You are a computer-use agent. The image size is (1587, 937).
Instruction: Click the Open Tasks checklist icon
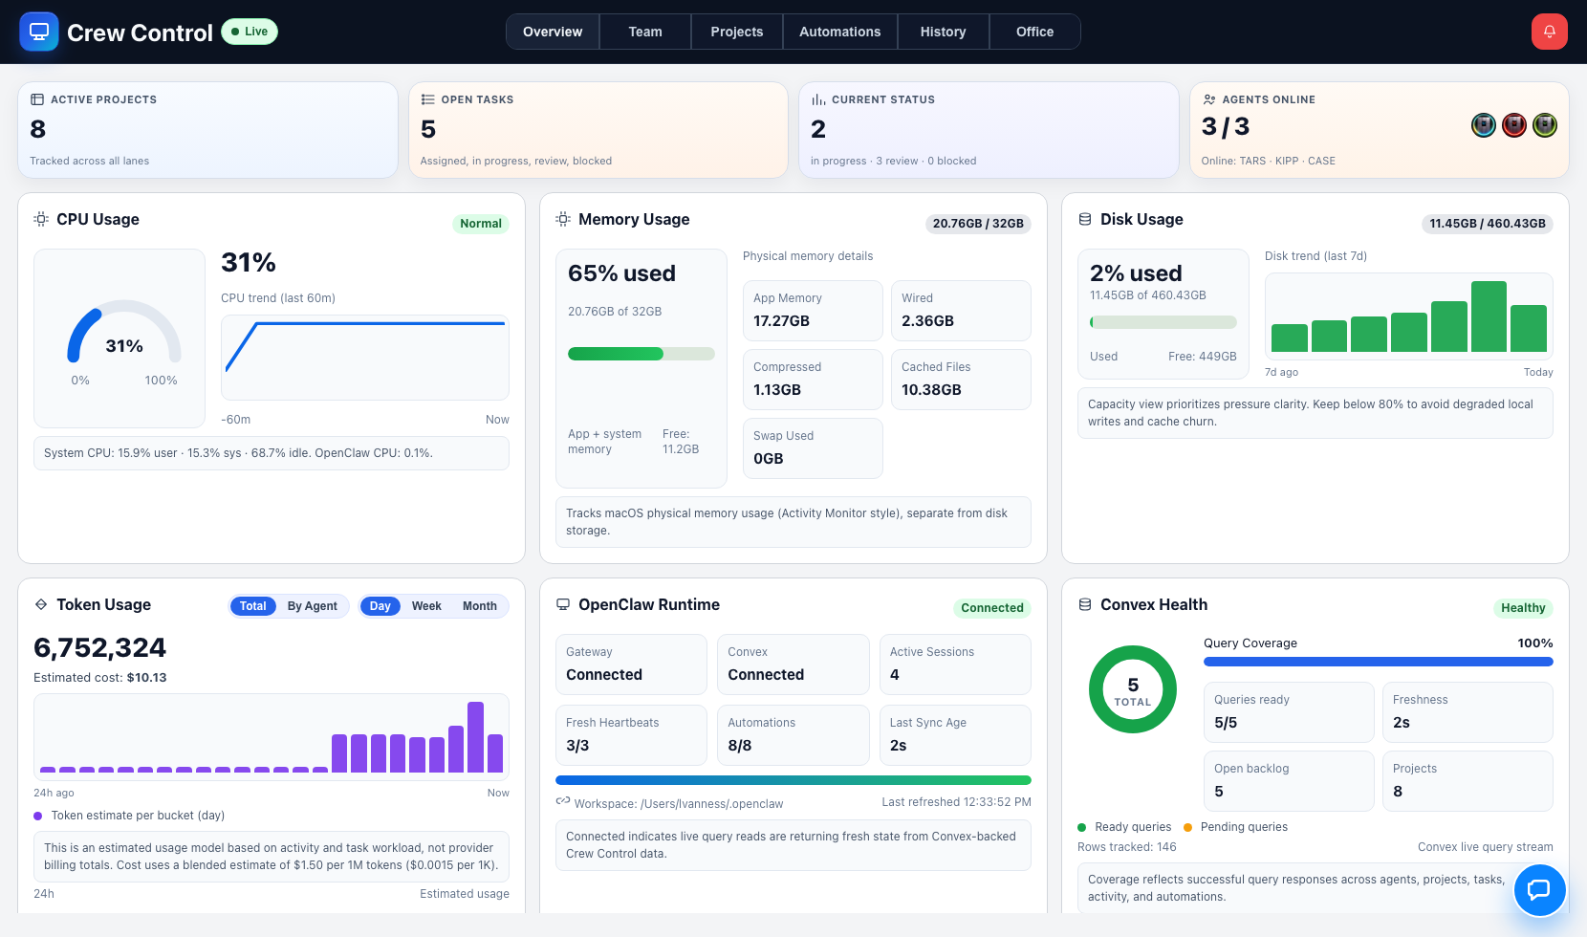(x=426, y=98)
